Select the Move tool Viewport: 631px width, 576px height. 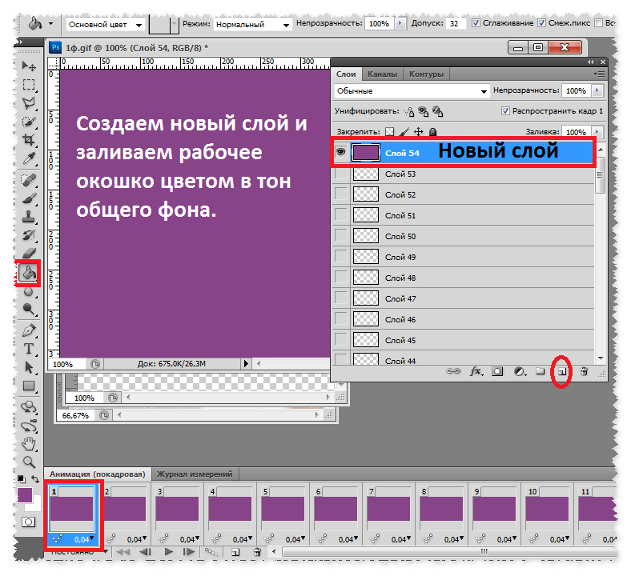click(29, 66)
